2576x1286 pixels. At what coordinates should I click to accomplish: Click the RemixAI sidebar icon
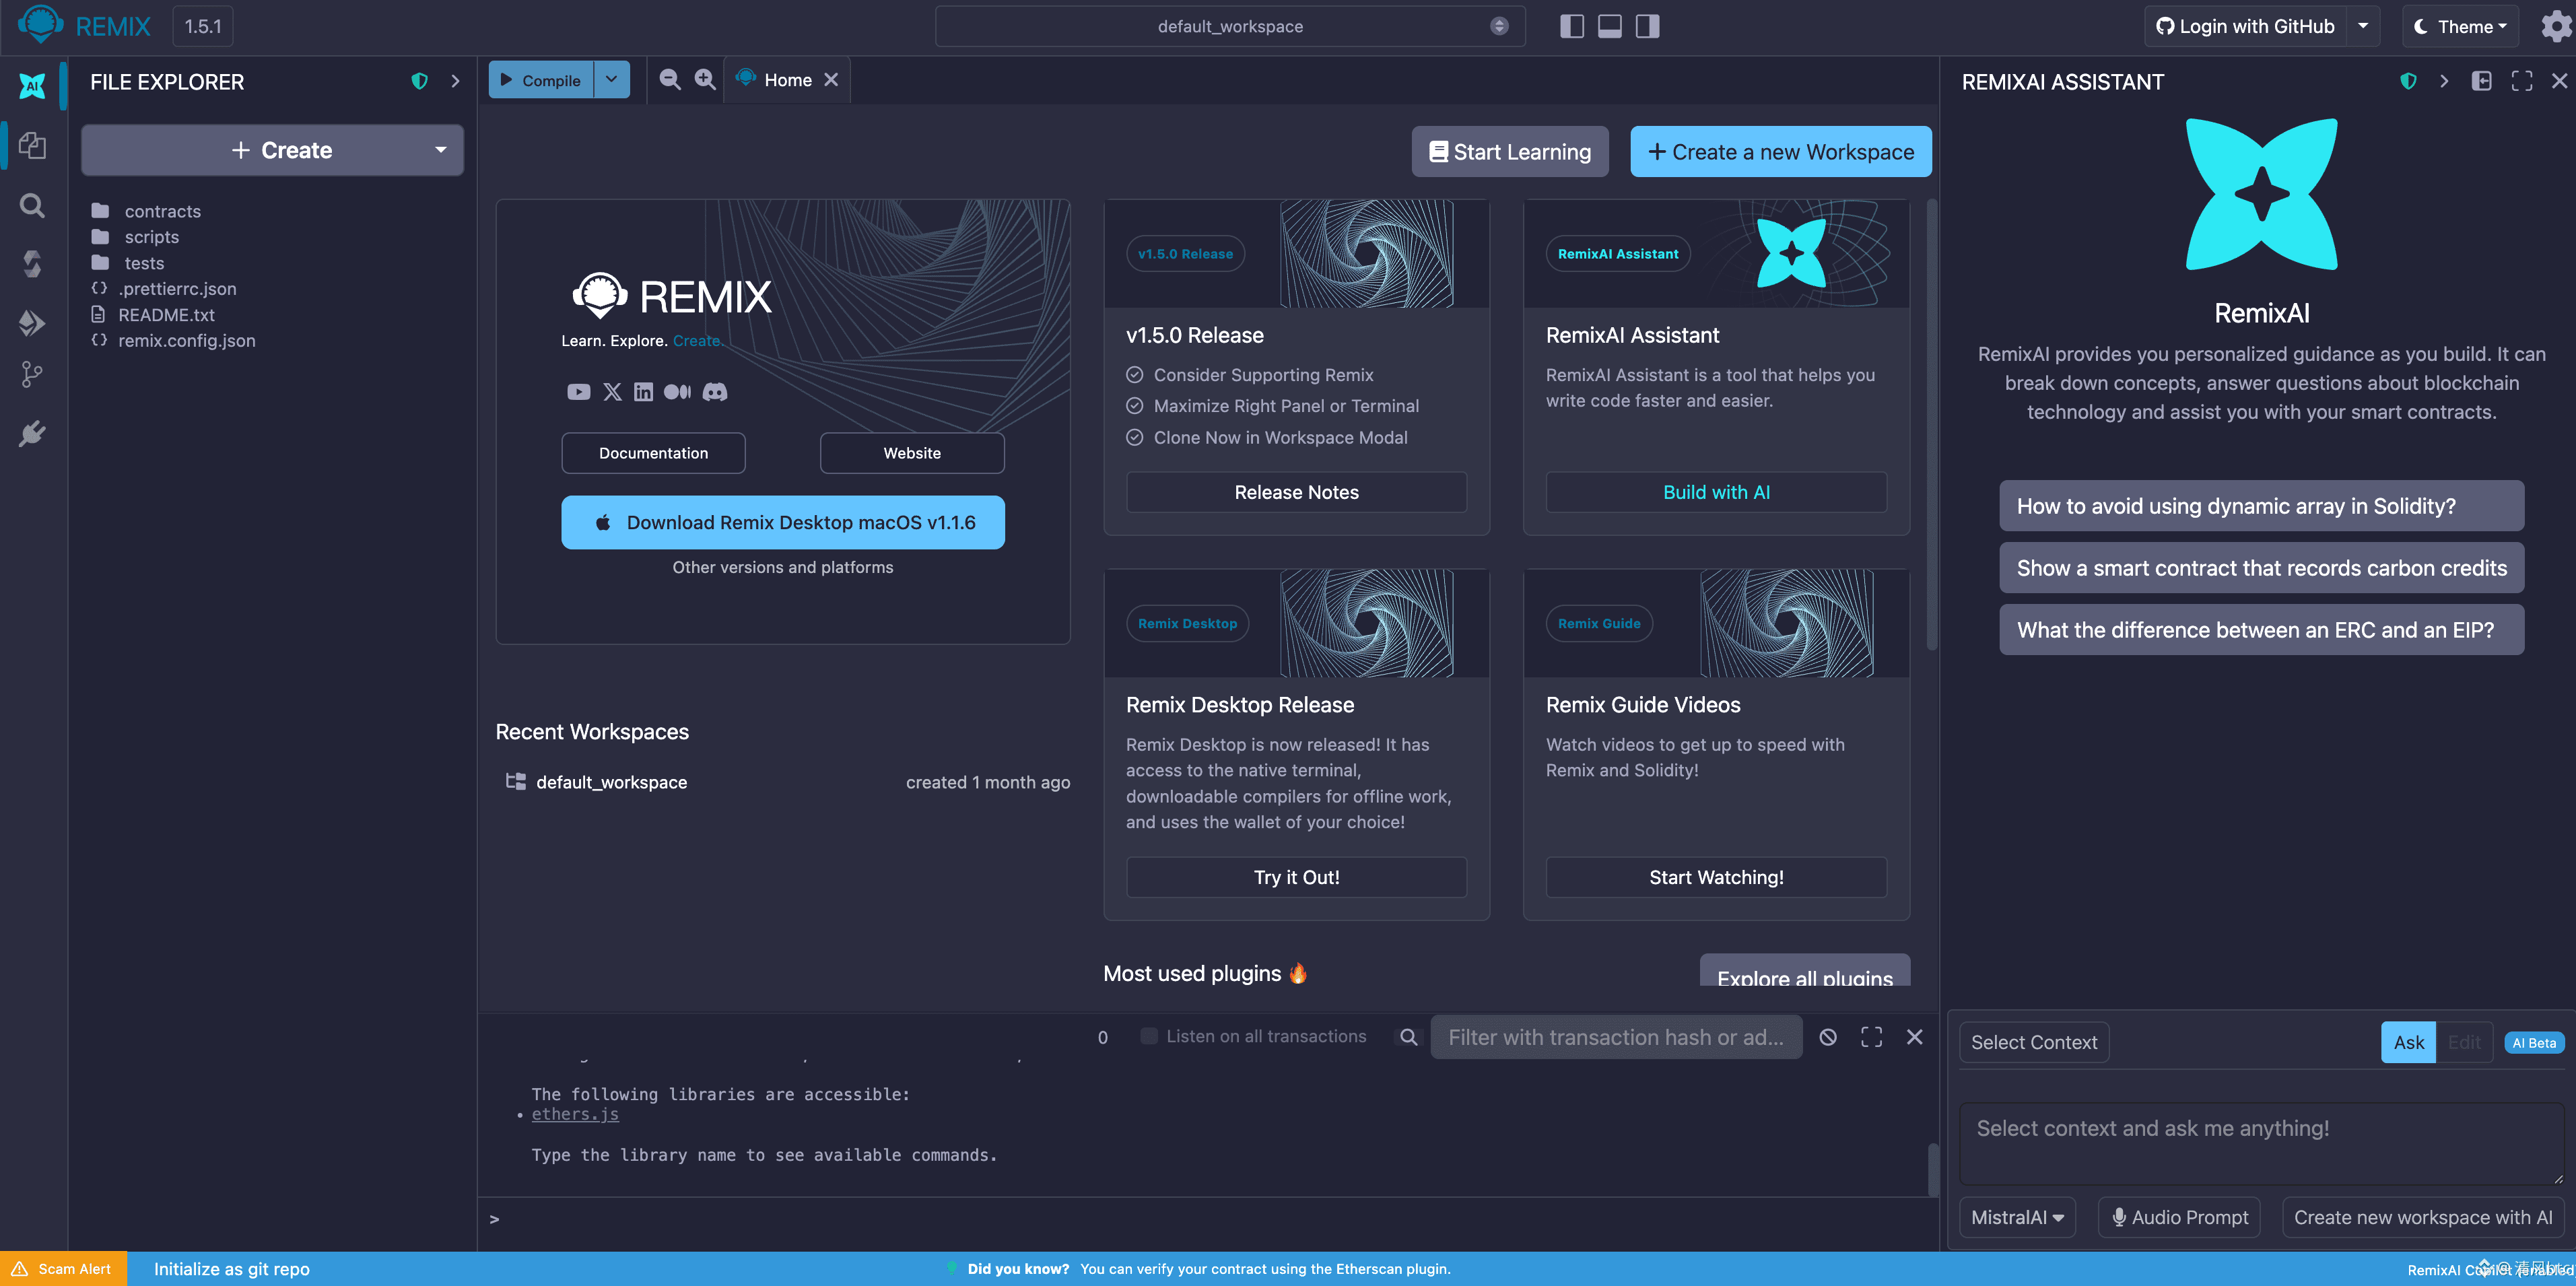[x=32, y=86]
